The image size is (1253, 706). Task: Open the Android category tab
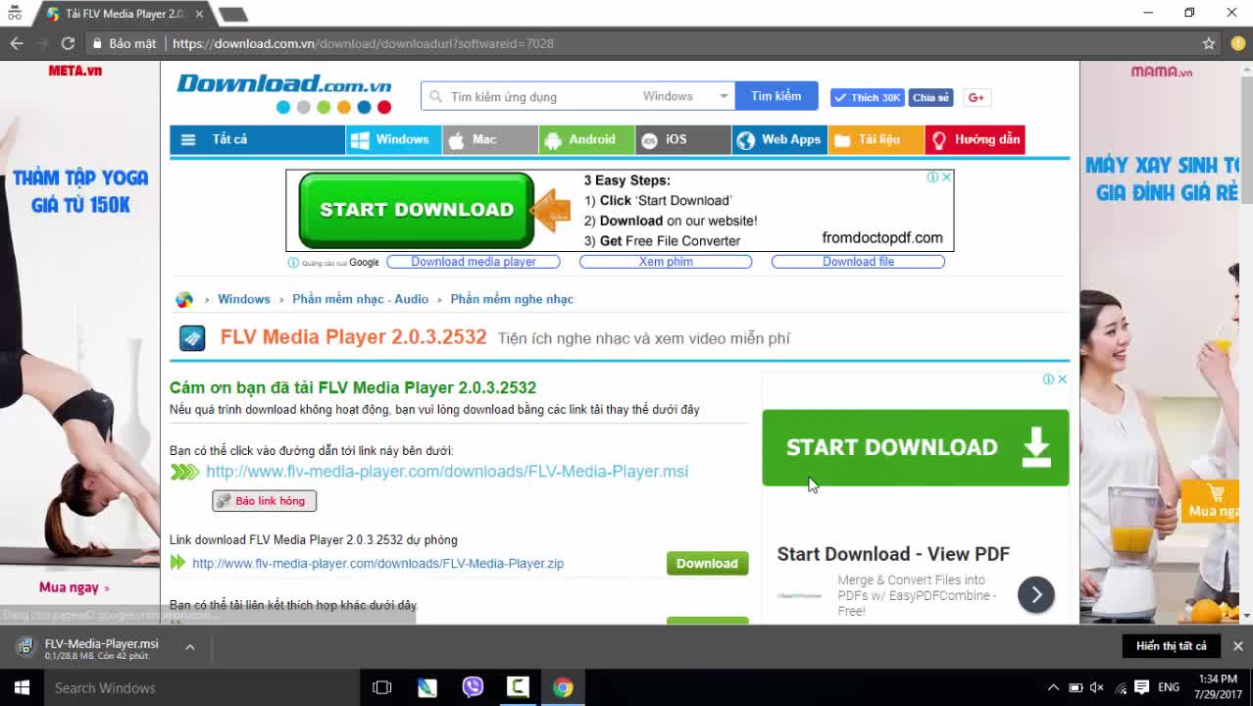click(x=586, y=139)
